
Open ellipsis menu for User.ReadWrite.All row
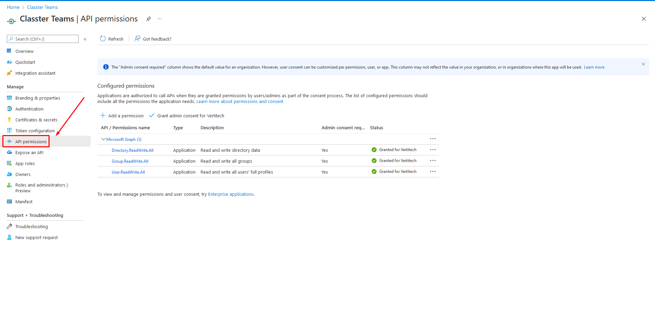point(433,172)
